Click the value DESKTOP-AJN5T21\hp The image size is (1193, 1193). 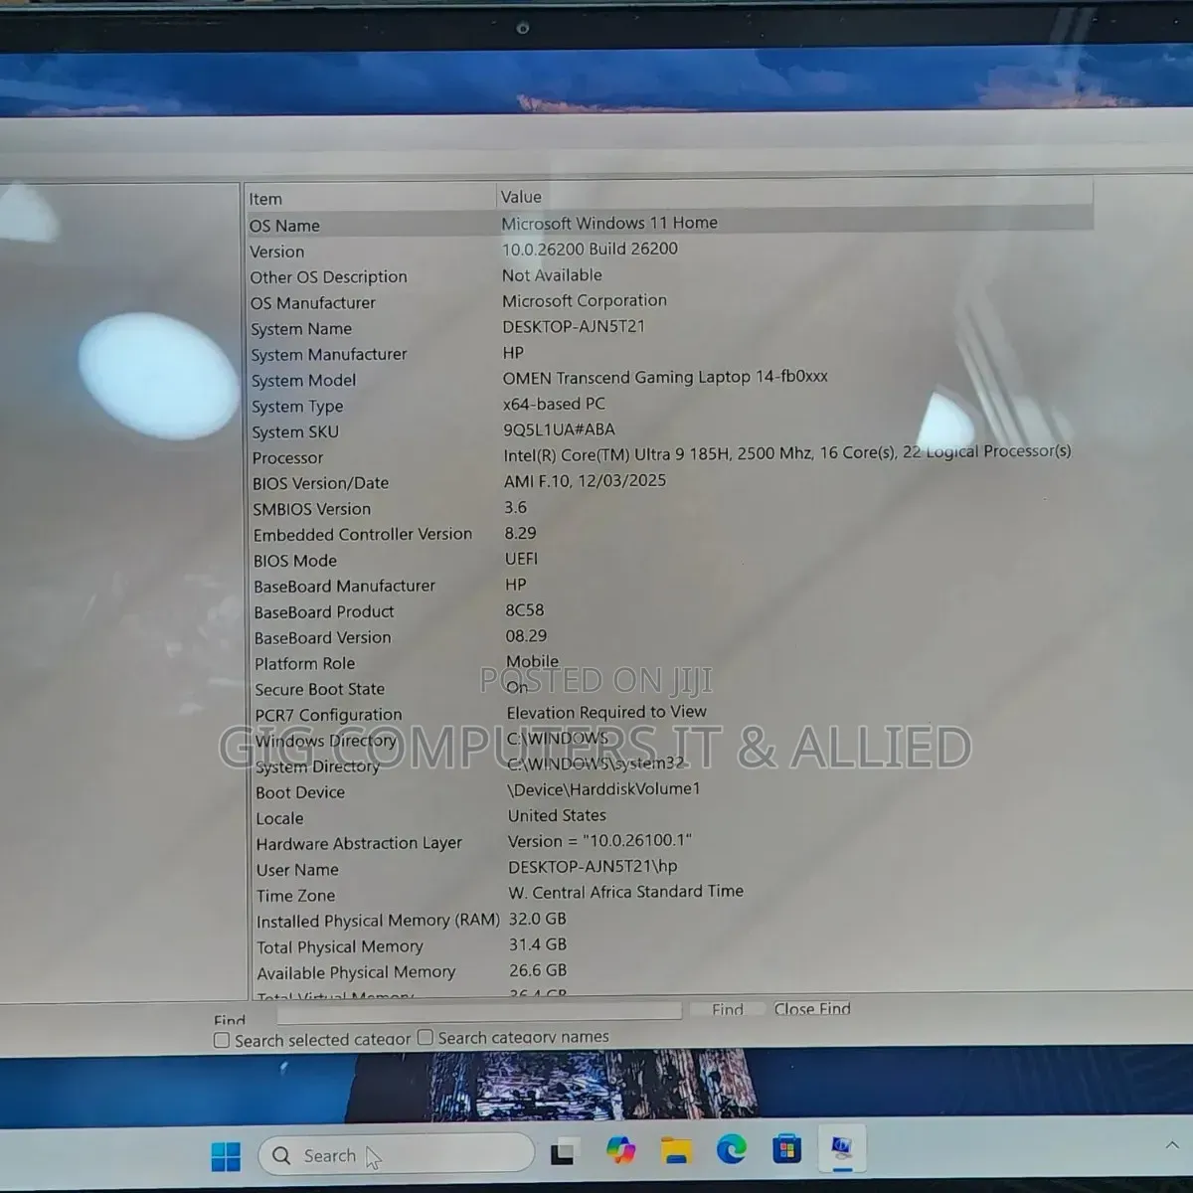point(593,867)
